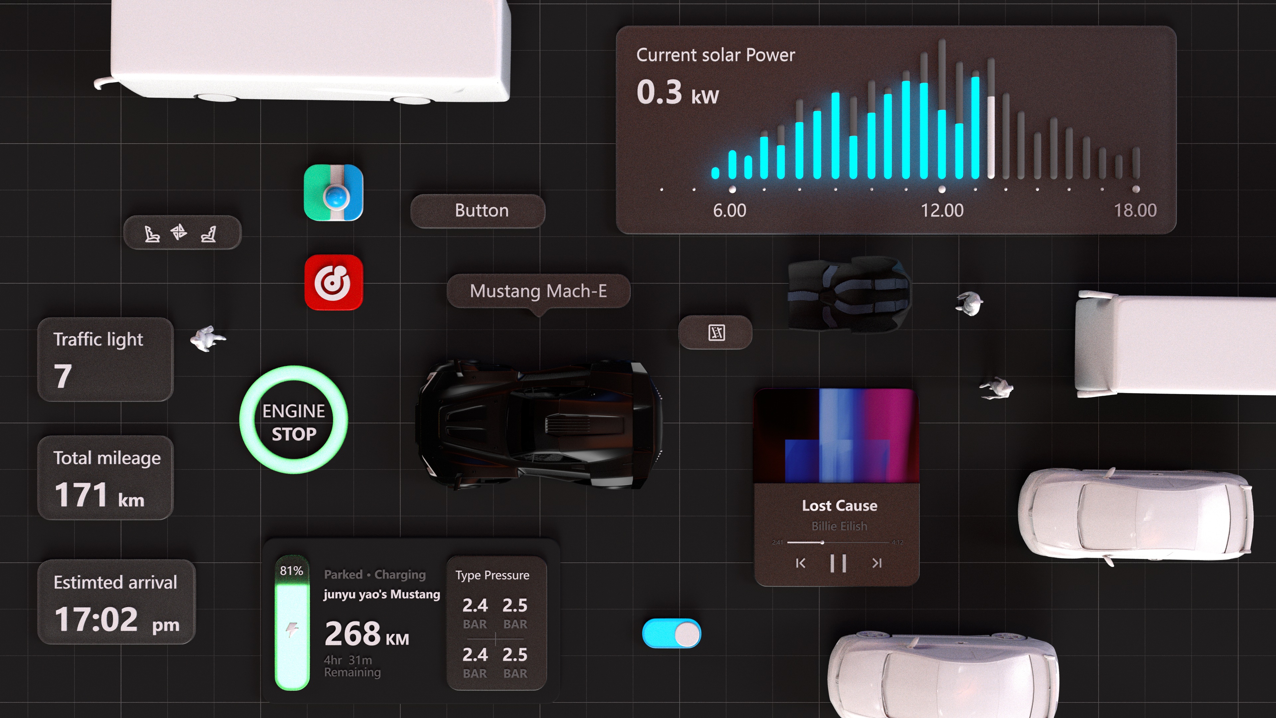This screenshot has width=1276, height=718.
Task: Click the Mustang Mach-E tooltip label
Action: [538, 292]
